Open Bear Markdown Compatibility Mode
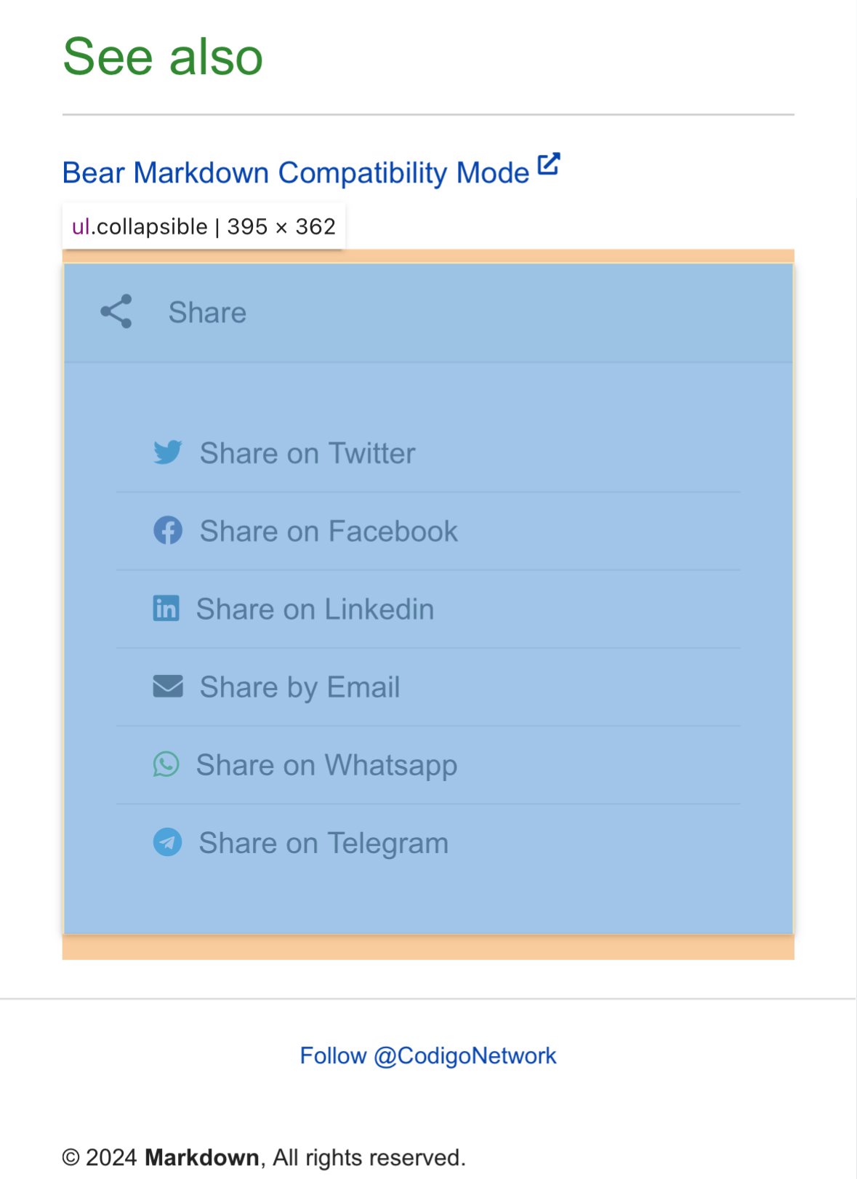The width and height of the screenshot is (857, 1179). [295, 172]
